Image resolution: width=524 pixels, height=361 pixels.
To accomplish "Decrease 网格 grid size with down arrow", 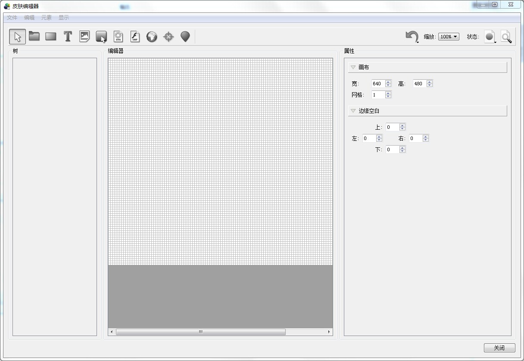I will tap(388, 96).
